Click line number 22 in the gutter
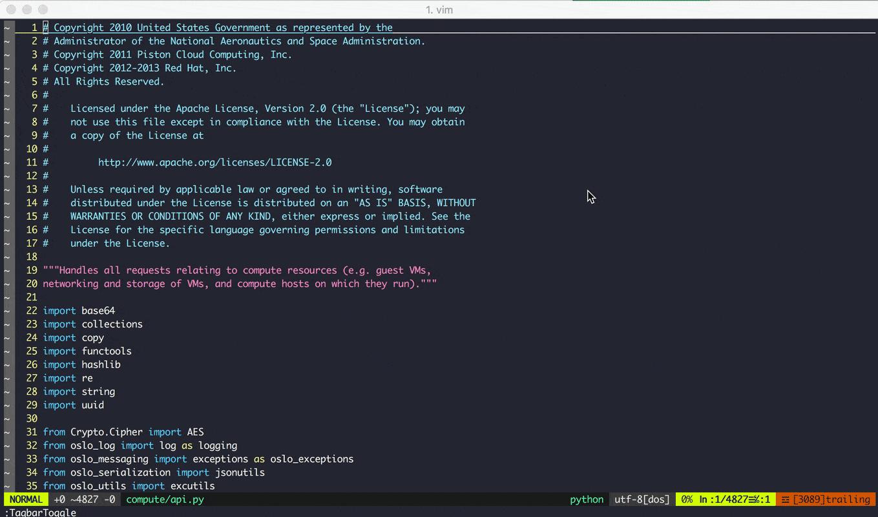 coord(32,310)
